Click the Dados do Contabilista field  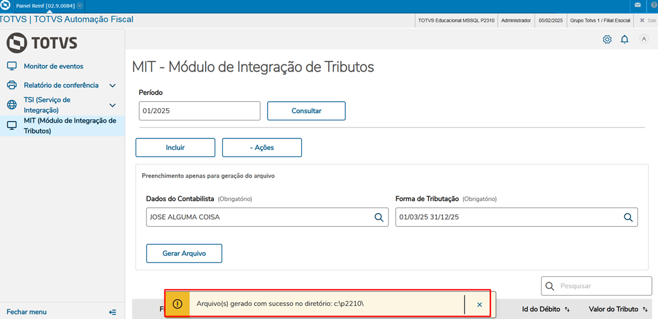pos(268,217)
